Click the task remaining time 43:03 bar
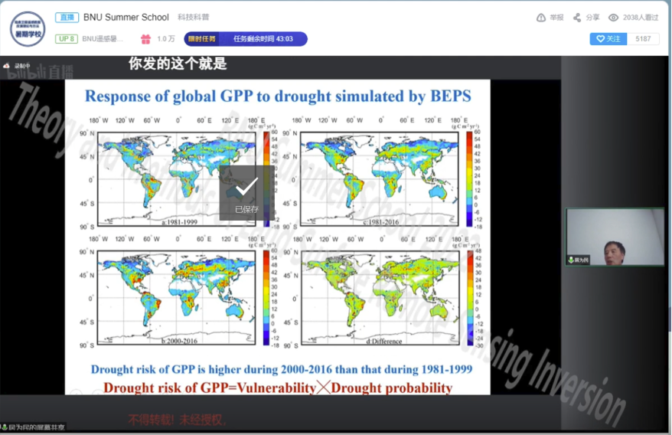Image resolution: width=672 pixels, height=435 pixels. (263, 39)
